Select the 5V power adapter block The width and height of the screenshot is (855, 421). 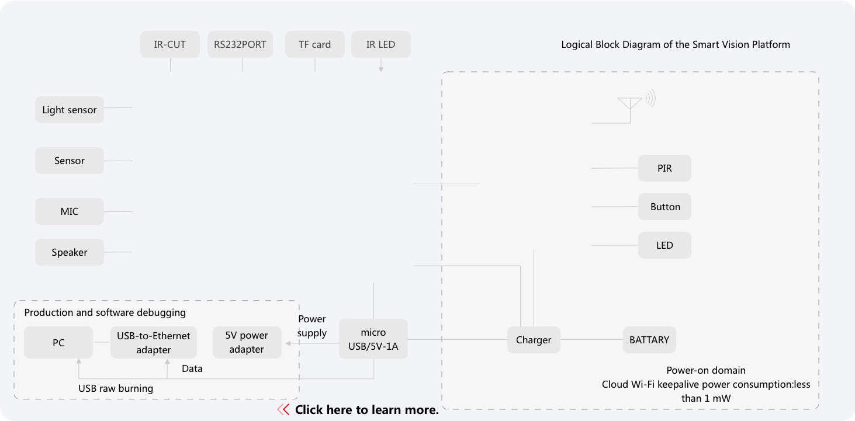coord(247,342)
